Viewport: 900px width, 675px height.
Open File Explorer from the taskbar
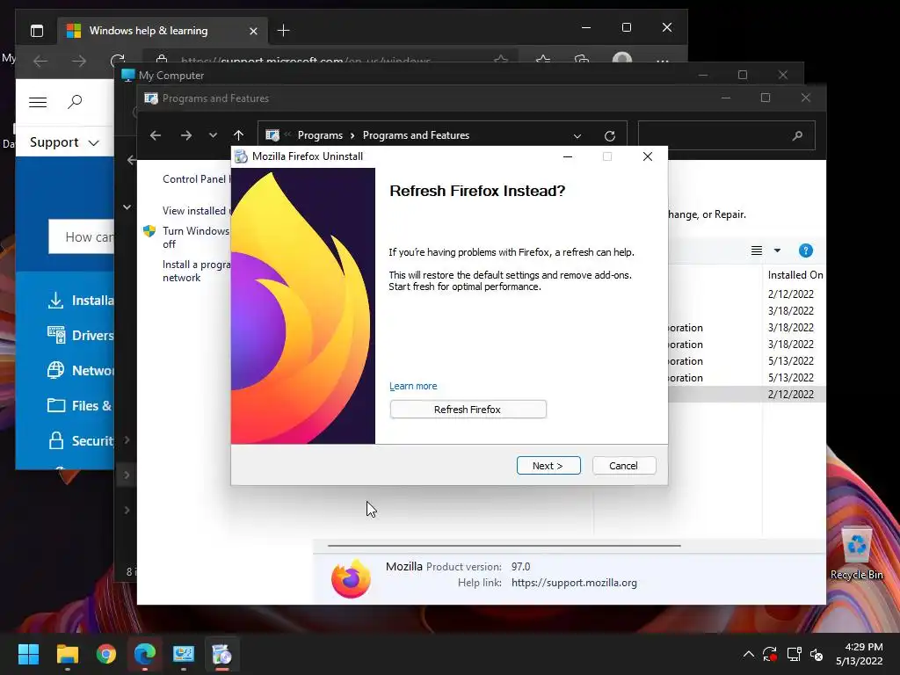coord(67,654)
